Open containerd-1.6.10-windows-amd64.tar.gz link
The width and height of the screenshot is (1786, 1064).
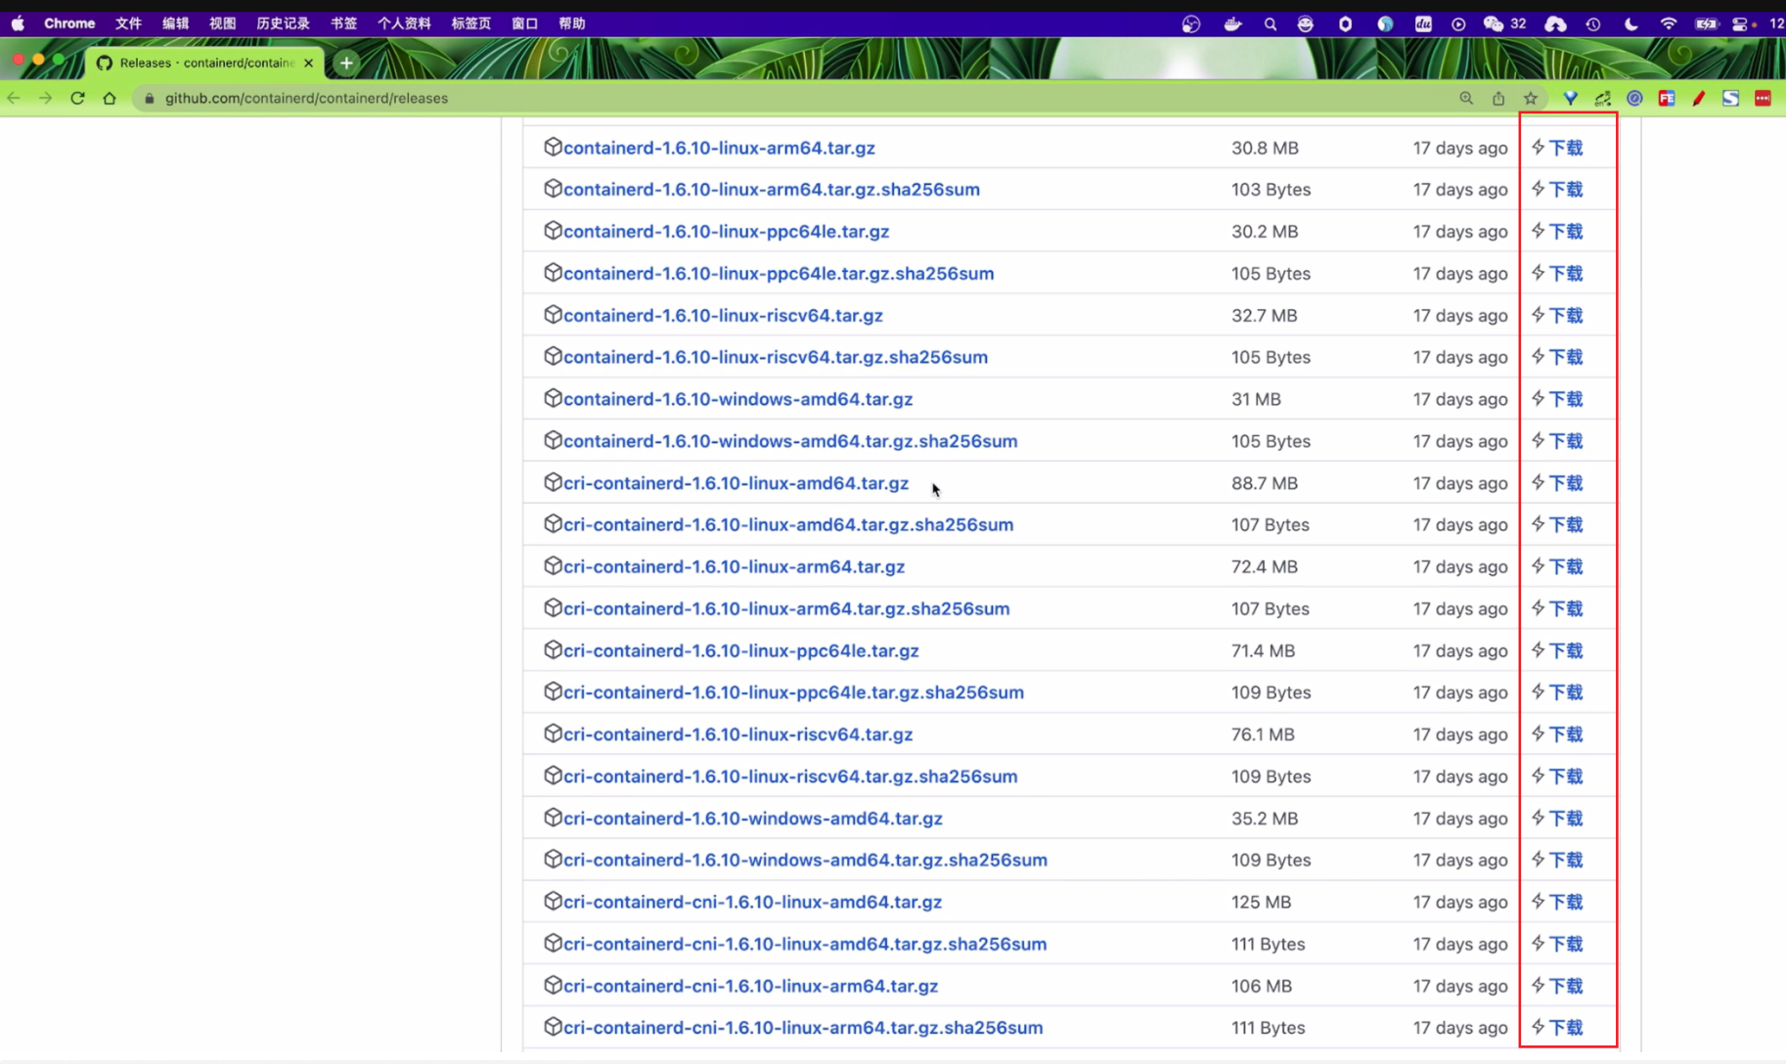pos(737,399)
